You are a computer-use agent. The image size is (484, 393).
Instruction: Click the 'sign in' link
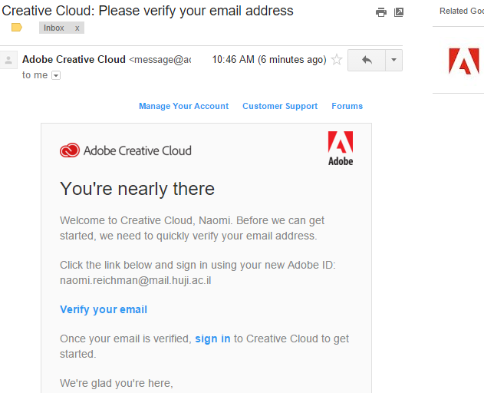click(x=212, y=339)
